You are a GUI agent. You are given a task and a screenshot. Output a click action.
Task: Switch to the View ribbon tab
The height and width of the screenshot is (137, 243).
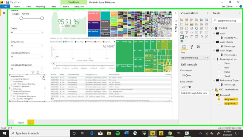pos(29,7)
